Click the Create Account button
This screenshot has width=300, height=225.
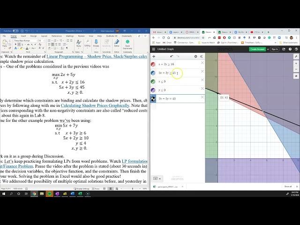pyautogui.click(x=257, y=49)
